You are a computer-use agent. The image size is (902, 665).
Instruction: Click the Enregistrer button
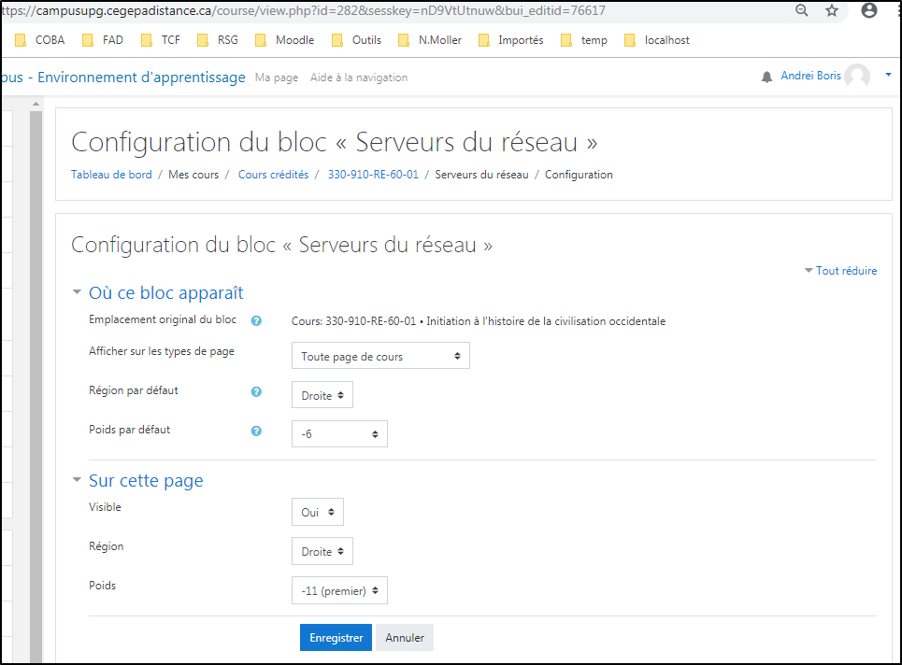coord(336,638)
